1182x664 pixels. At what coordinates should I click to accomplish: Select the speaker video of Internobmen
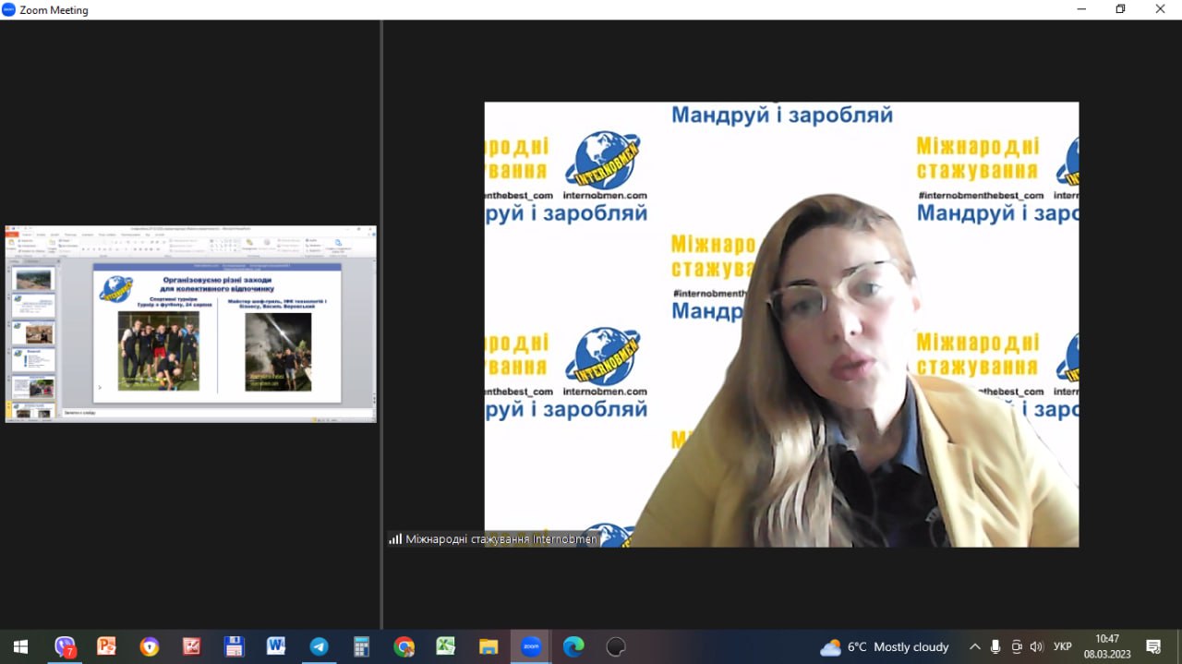[781, 324]
